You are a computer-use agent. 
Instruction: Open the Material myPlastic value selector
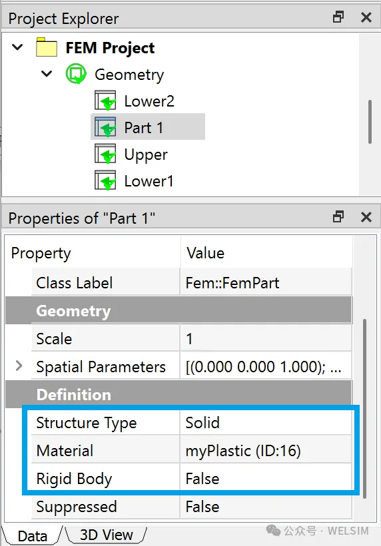tap(266, 451)
